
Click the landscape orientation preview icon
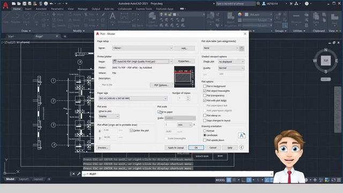[242, 136]
